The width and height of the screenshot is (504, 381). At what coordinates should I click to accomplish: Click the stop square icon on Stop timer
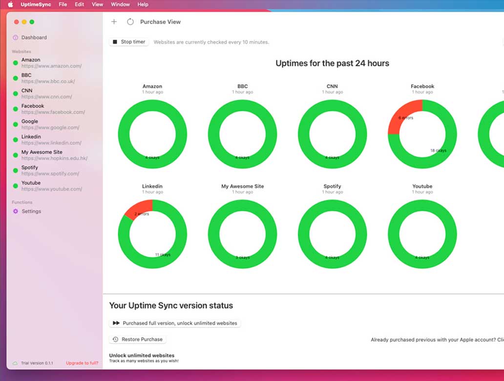[115, 42]
